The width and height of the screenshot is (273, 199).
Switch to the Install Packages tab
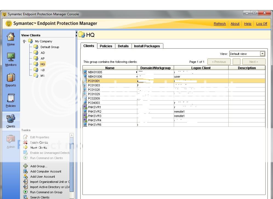(x=147, y=46)
